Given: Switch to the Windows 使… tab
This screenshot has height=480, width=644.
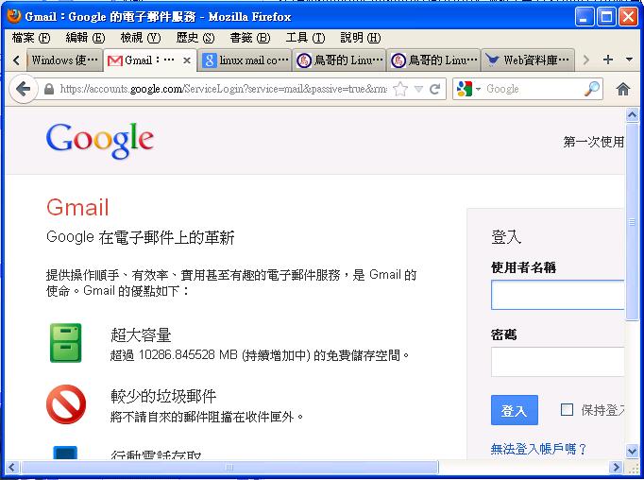Looking at the screenshot, I should pos(64,60).
